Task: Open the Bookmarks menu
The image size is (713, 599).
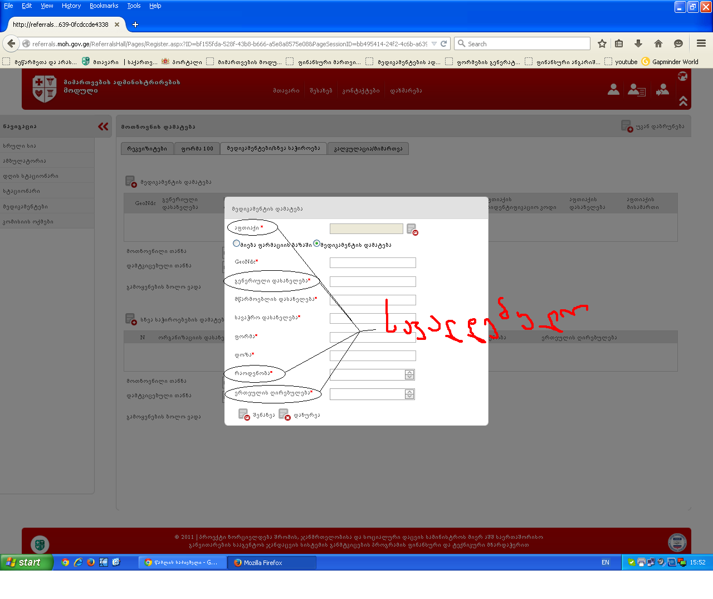Action: click(104, 6)
